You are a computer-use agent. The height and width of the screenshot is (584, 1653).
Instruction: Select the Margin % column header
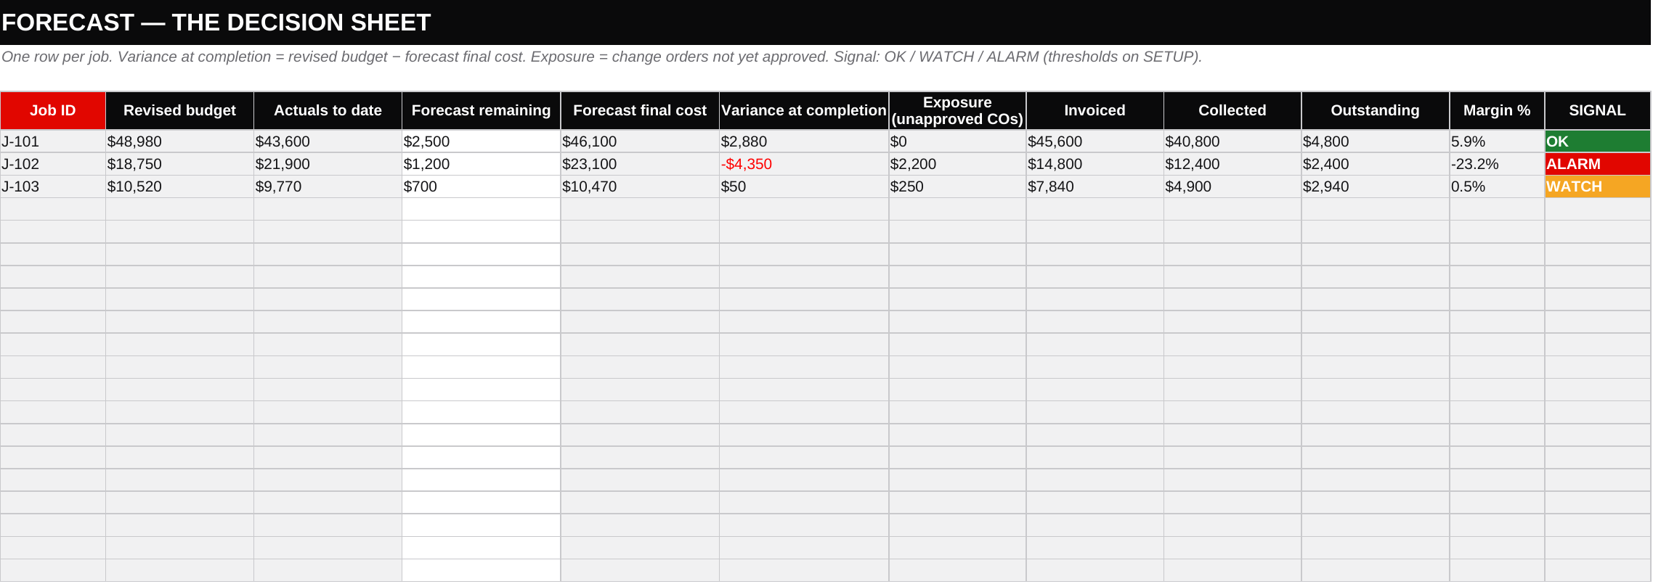[1497, 110]
